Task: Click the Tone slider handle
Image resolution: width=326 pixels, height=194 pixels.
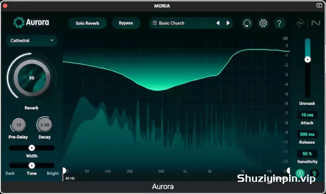Action: 31,166
